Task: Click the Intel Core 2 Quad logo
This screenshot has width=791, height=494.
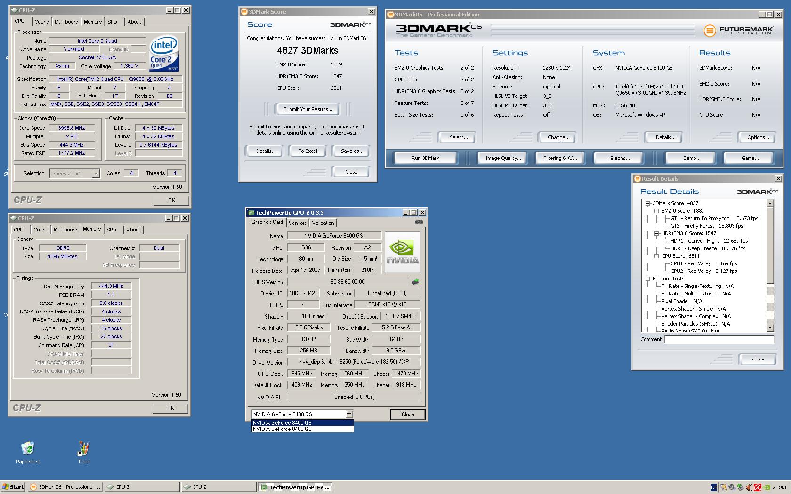Action: pos(164,54)
